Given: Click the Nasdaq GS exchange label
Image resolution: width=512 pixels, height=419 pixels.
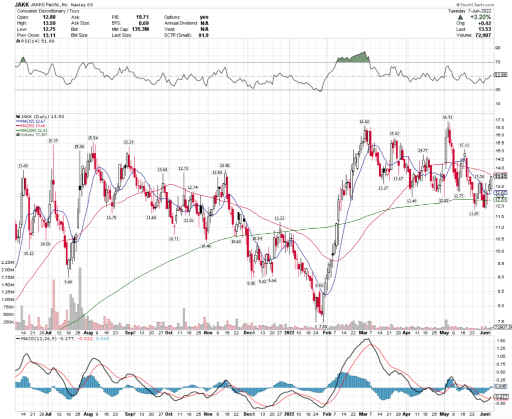Looking at the screenshot, I should (81, 5).
